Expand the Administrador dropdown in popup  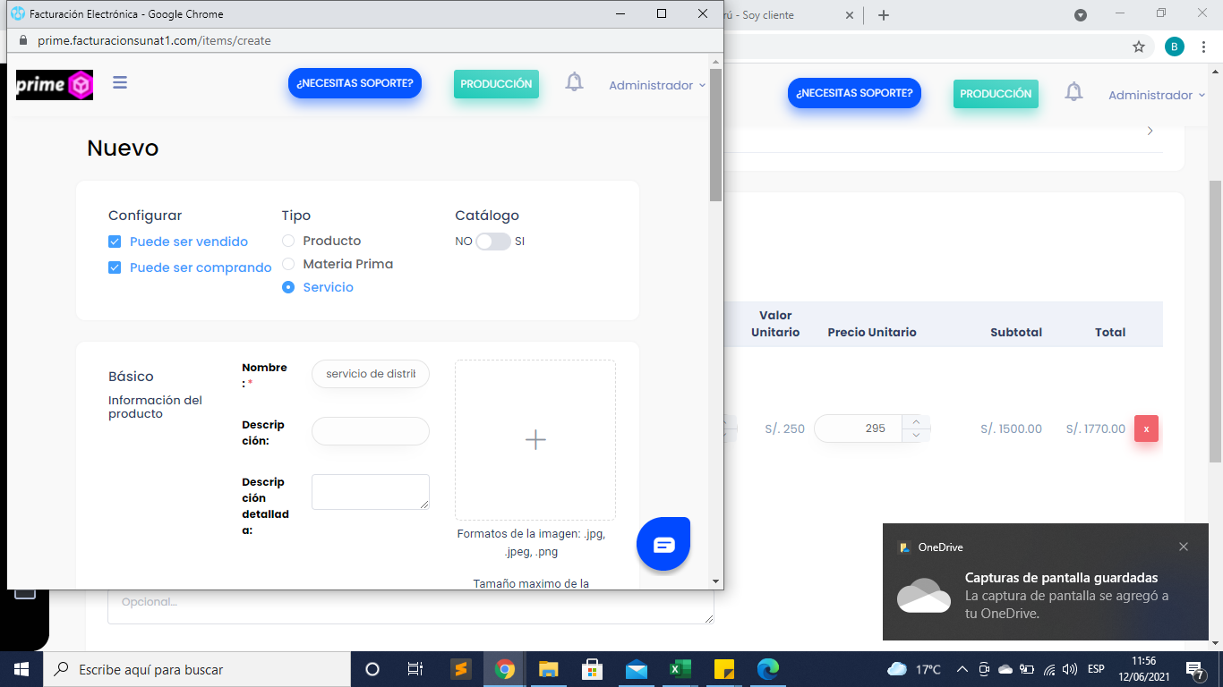pos(657,85)
